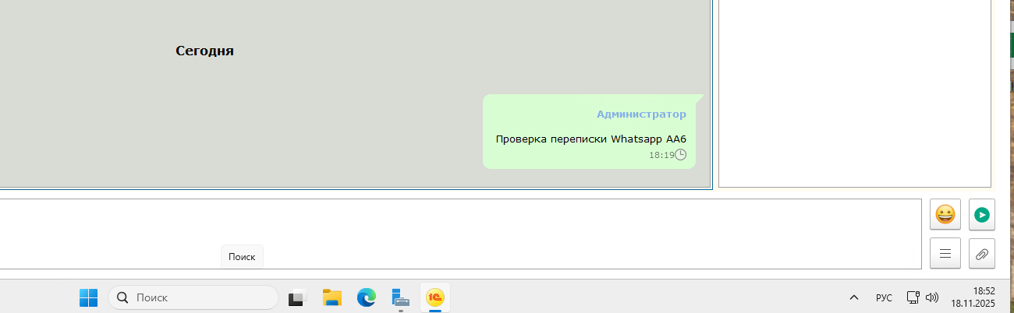Click the message timestamp 18:19

click(661, 155)
